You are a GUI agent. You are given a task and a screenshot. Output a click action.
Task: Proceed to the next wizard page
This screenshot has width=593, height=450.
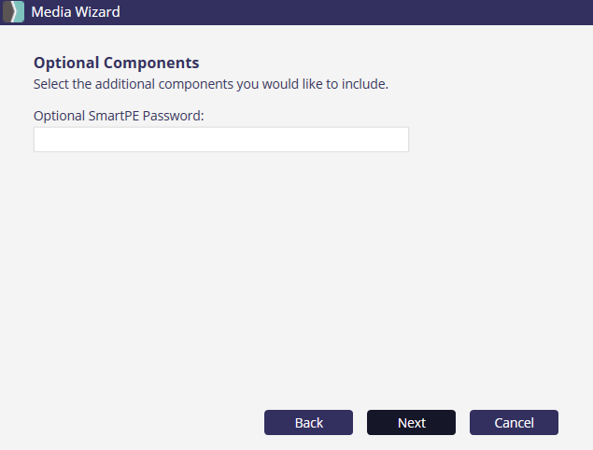click(411, 423)
